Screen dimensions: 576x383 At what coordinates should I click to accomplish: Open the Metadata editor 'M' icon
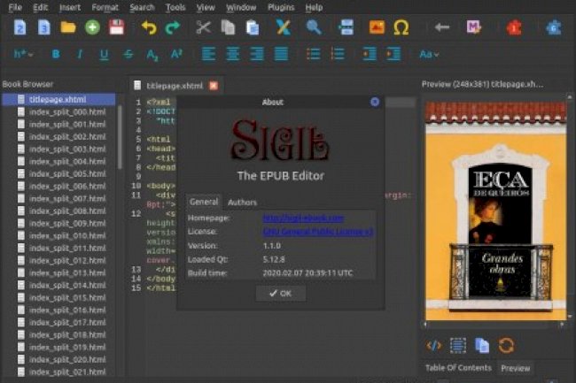(474, 27)
